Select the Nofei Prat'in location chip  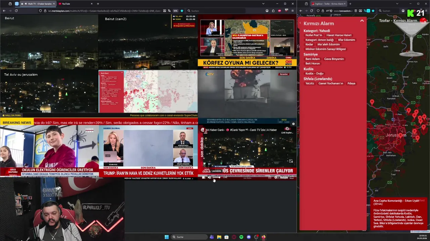(x=314, y=35)
